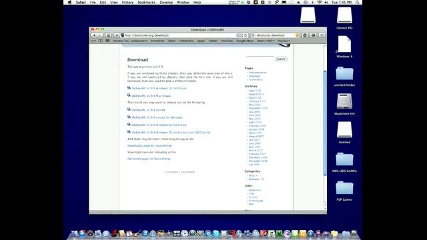Open the Safari settings gear button

click(305, 35)
